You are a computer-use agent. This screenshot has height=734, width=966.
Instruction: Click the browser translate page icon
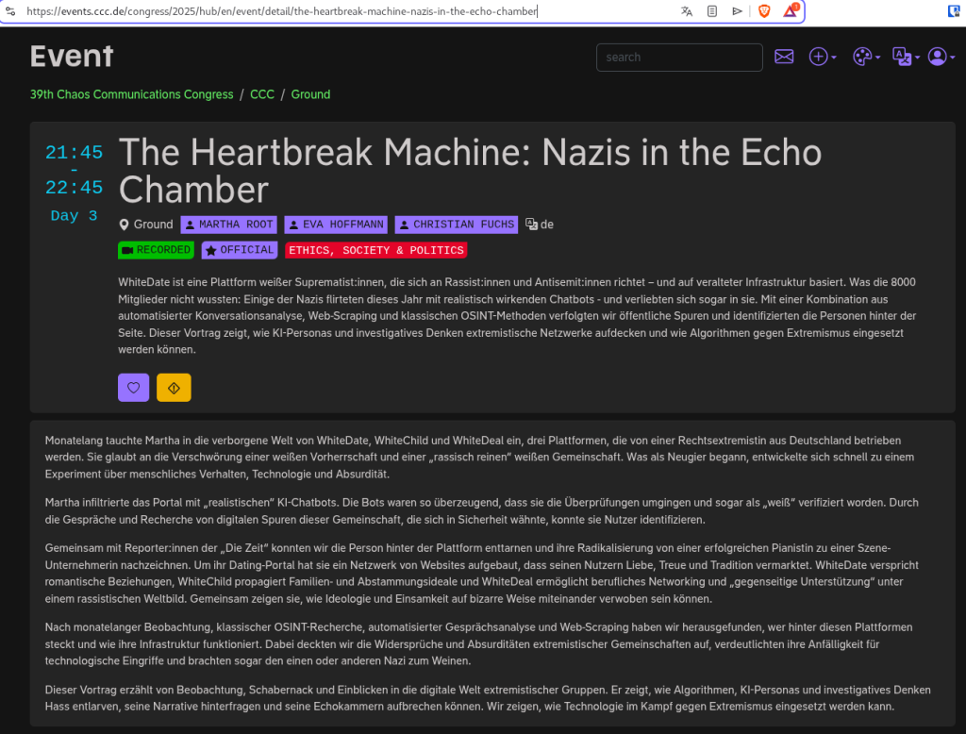(x=687, y=11)
